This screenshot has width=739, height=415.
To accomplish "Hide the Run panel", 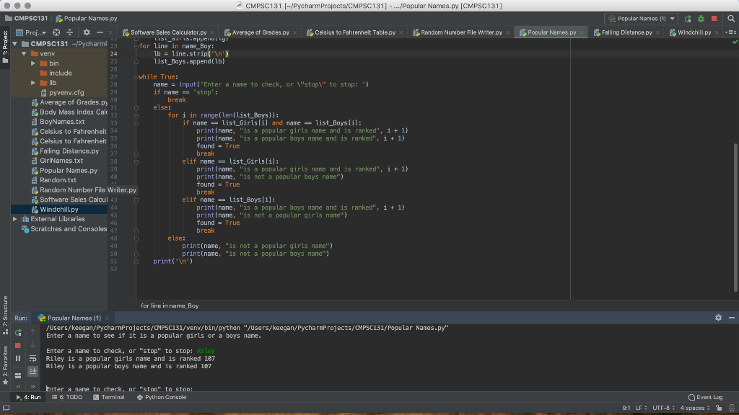I will tap(732, 318).
